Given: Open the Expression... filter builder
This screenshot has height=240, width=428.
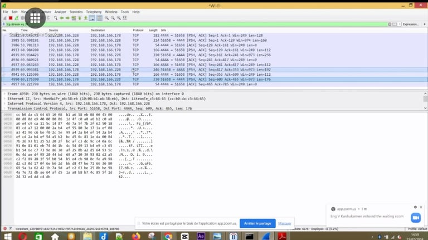Looking at the screenshot, I should pyautogui.click(x=411, y=25).
